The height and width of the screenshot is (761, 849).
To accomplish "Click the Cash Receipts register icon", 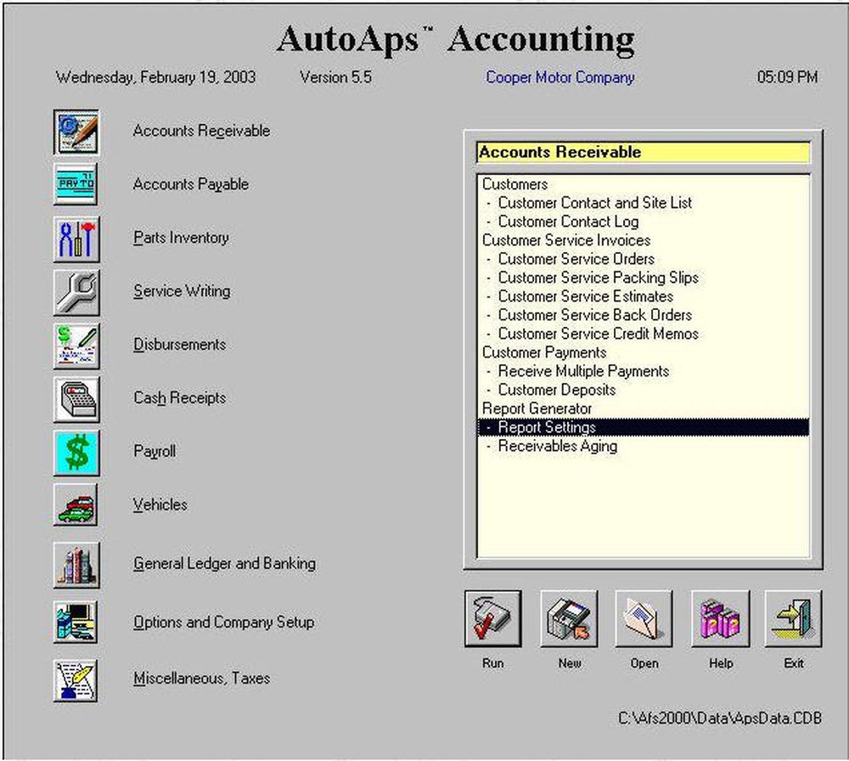I will [x=76, y=399].
